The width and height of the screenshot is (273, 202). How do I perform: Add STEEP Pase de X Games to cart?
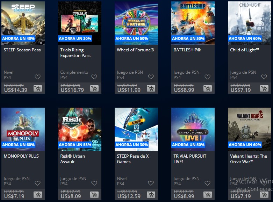[x=151, y=195]
